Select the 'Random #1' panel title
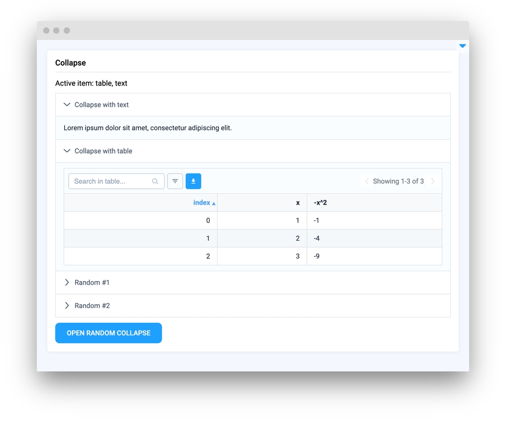The height and width of the screenshot is (424, 506). point(92,282)
